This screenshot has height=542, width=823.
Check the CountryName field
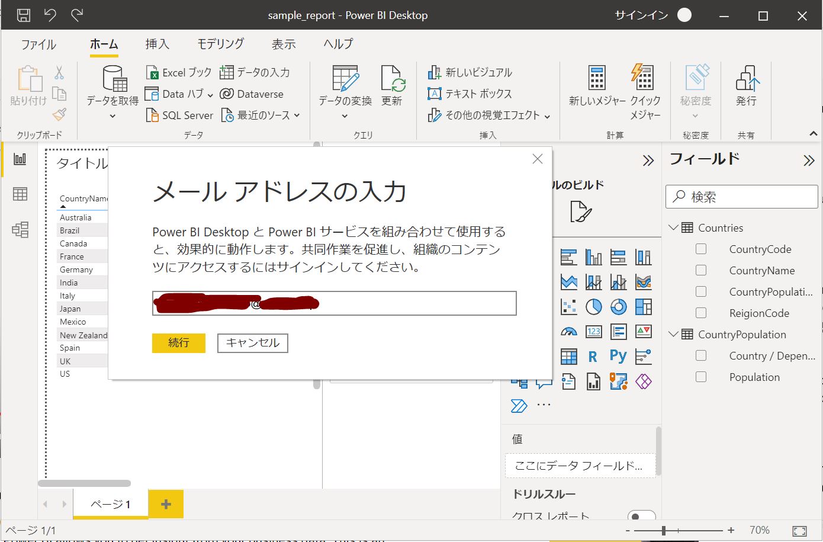[x=701, y=270]
